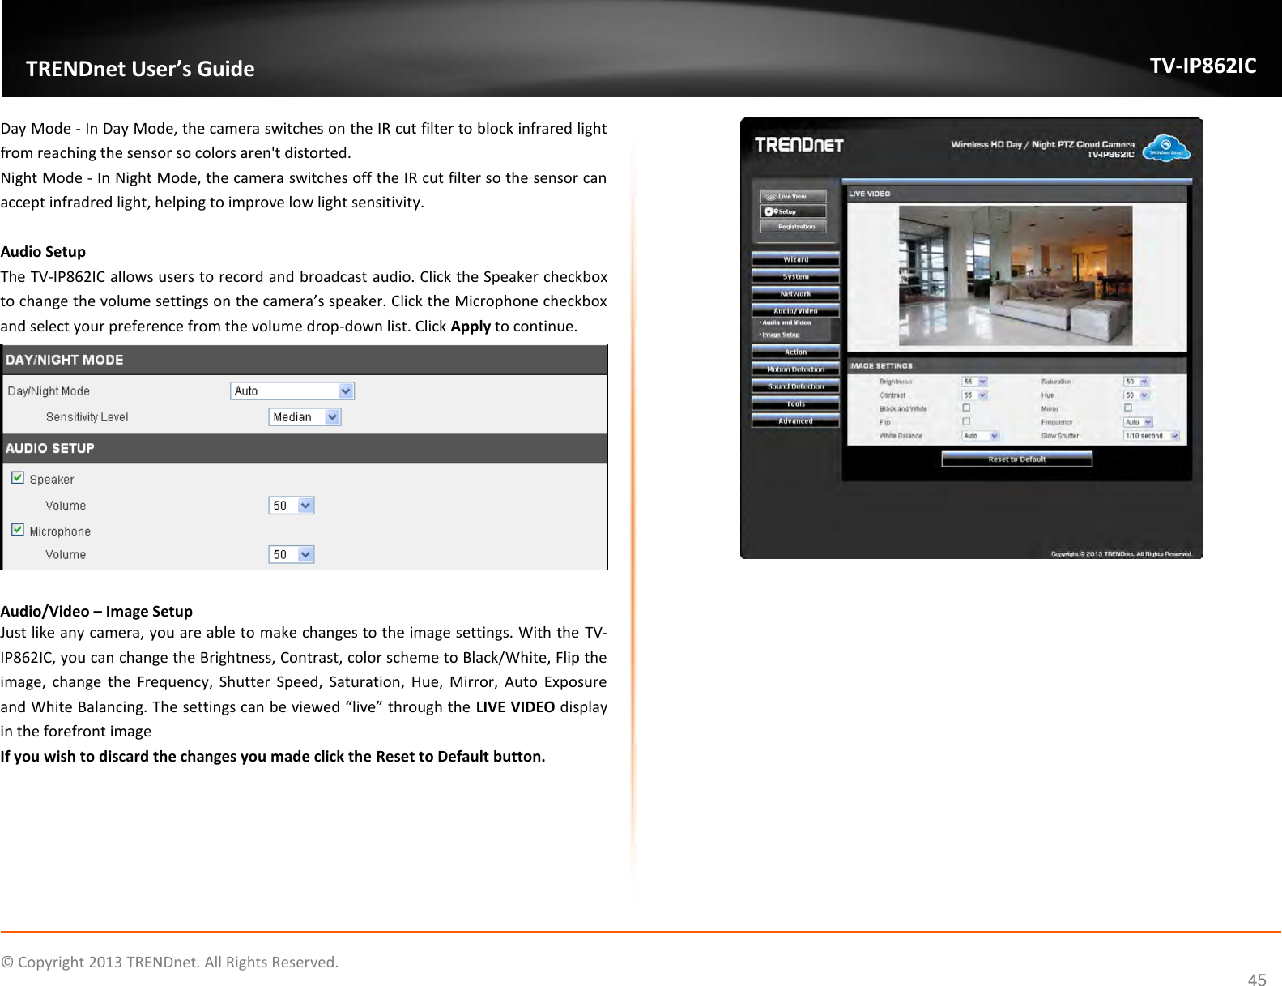Open the Advanced menu
This screenshot has height=986, width=1282.
pos(795,420)
